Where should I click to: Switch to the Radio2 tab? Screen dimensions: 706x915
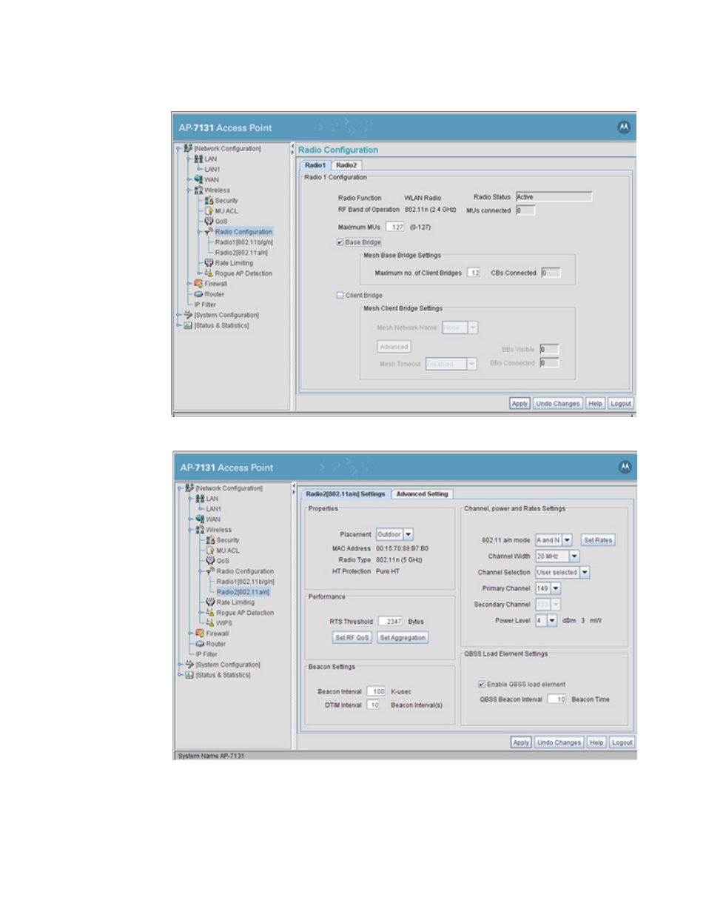[346, 165]
